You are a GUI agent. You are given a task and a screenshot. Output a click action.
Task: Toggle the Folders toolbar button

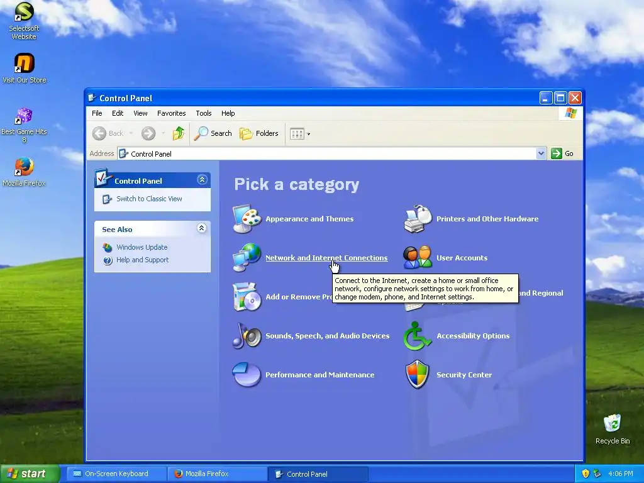tap(259, 133)
